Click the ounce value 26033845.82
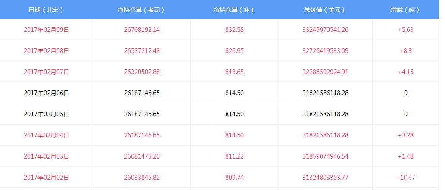This screenshot has width=445, height=190. (142, 178)
